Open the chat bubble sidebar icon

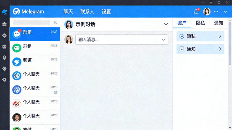[x=4, y=36]
